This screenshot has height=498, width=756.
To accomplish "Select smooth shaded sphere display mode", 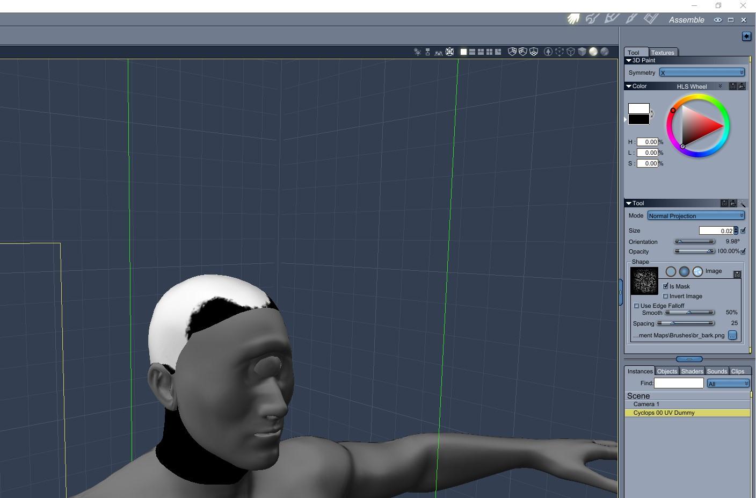I will point(593,52).
